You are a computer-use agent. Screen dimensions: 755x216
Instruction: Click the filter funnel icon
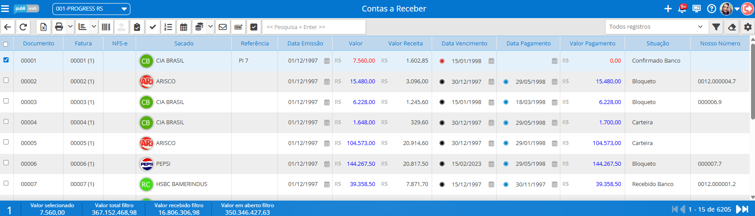716,27
